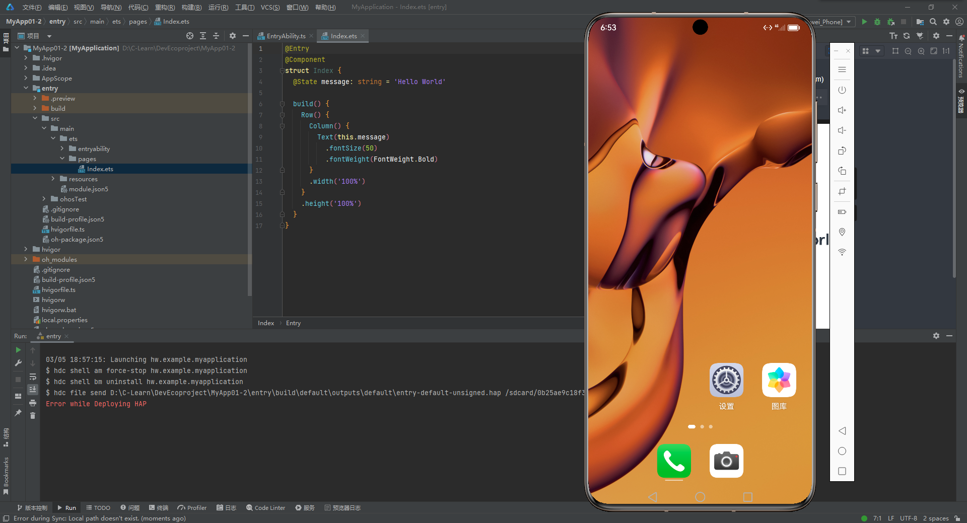Toggle scroll to end in Run console

[x=33, y=389]
